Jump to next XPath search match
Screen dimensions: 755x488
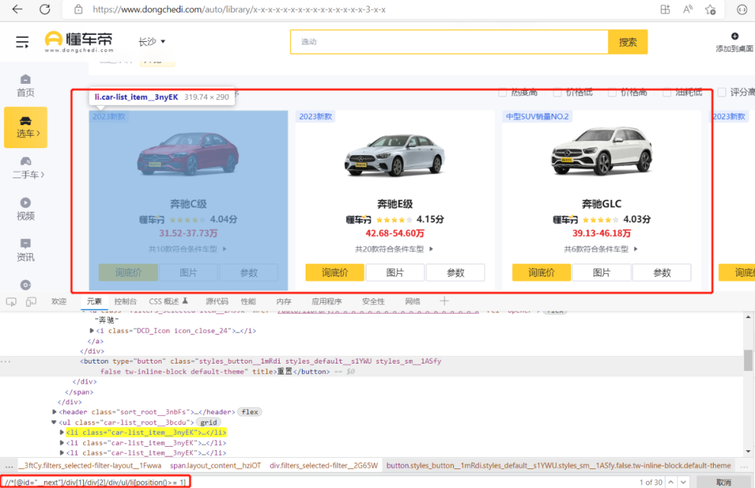tap(683, 482)
